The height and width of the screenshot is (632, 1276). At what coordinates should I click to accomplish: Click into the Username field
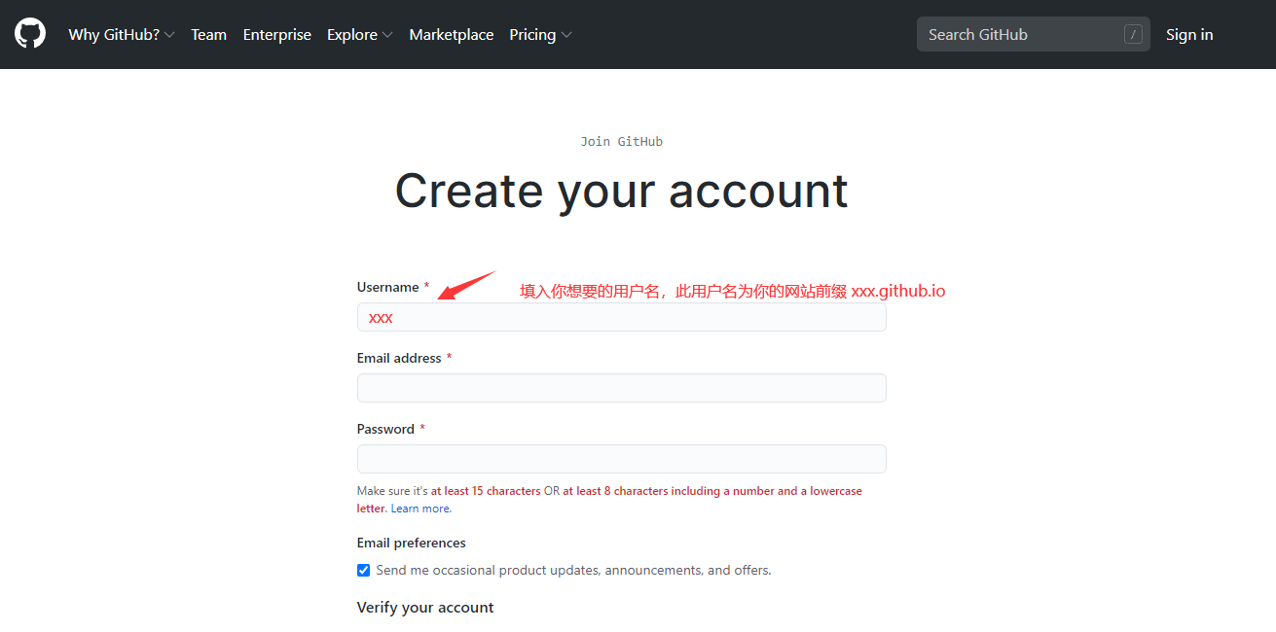coord(621,317)
